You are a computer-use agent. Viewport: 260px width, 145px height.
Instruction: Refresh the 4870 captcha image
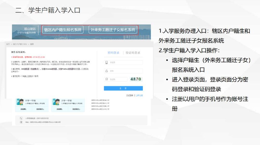[x=136, y=79]
